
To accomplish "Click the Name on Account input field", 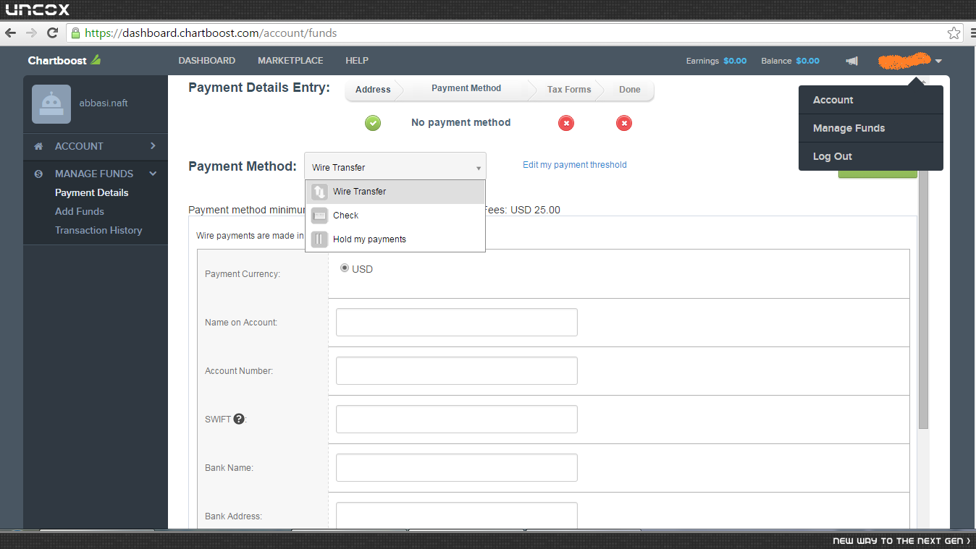I will pyautogui.click(x=457, y=323).
